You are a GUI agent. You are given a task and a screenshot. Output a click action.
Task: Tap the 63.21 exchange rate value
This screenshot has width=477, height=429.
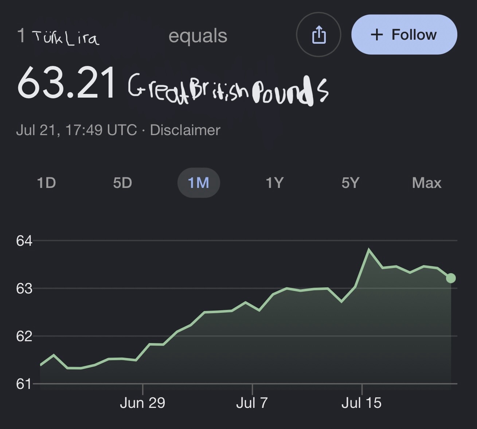coord(67,83)
